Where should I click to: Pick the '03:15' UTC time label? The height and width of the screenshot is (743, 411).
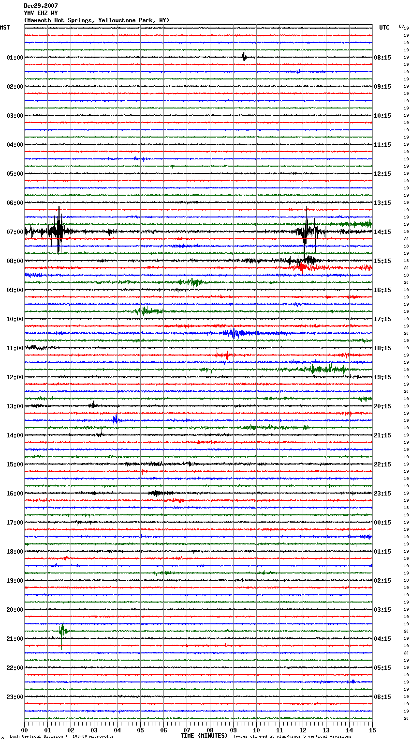(x=382, y=610)
